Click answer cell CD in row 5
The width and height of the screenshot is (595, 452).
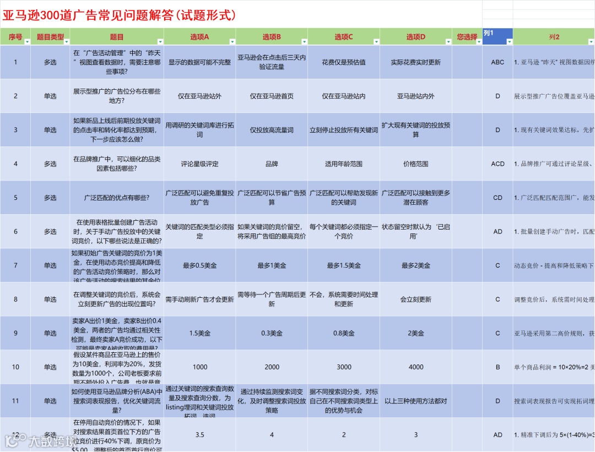click(497, 198)
